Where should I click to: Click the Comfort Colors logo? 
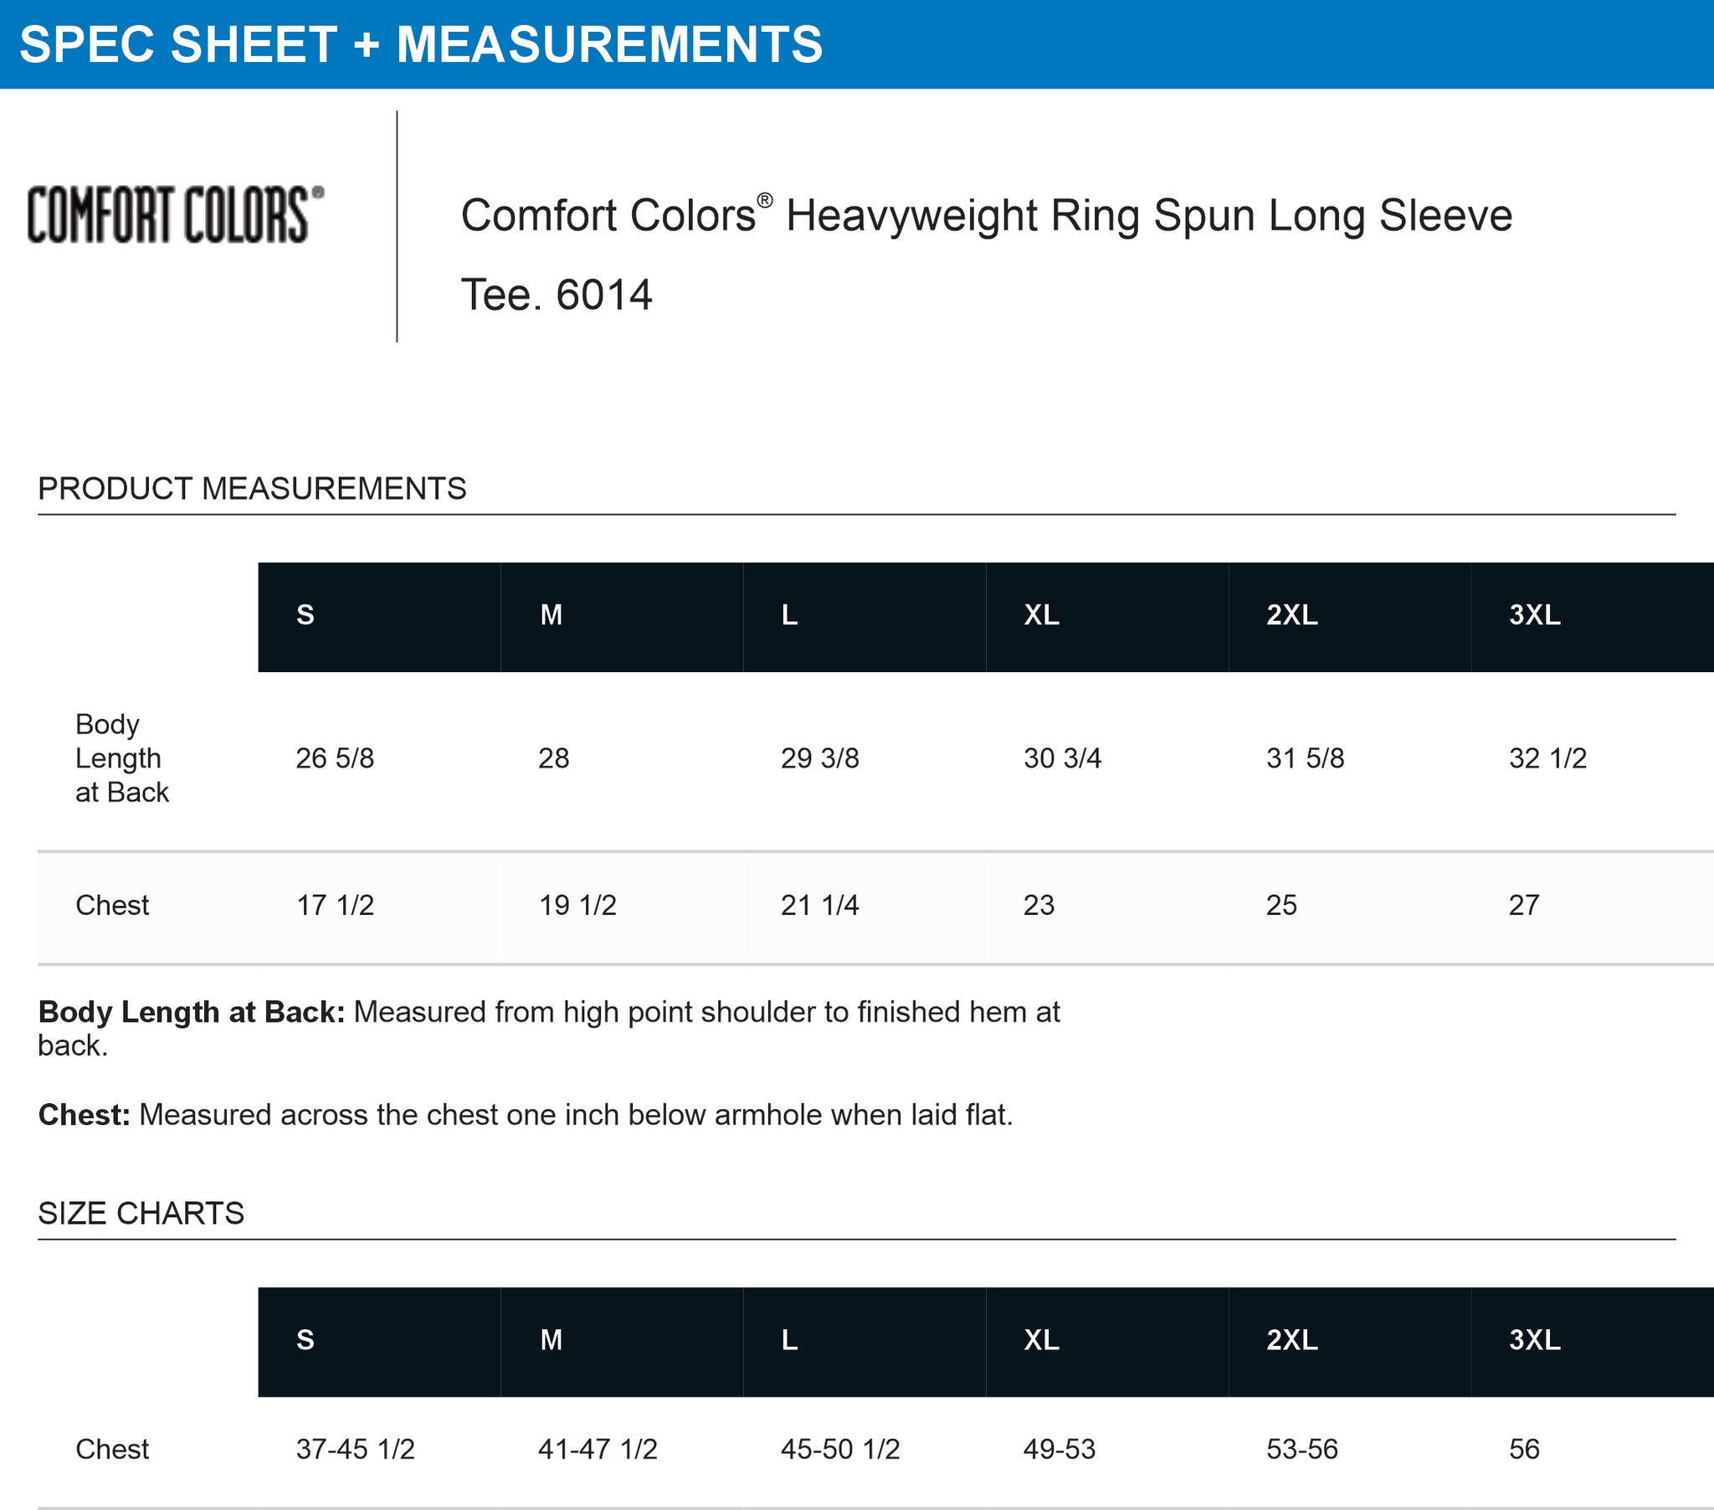tap(175, 215)
